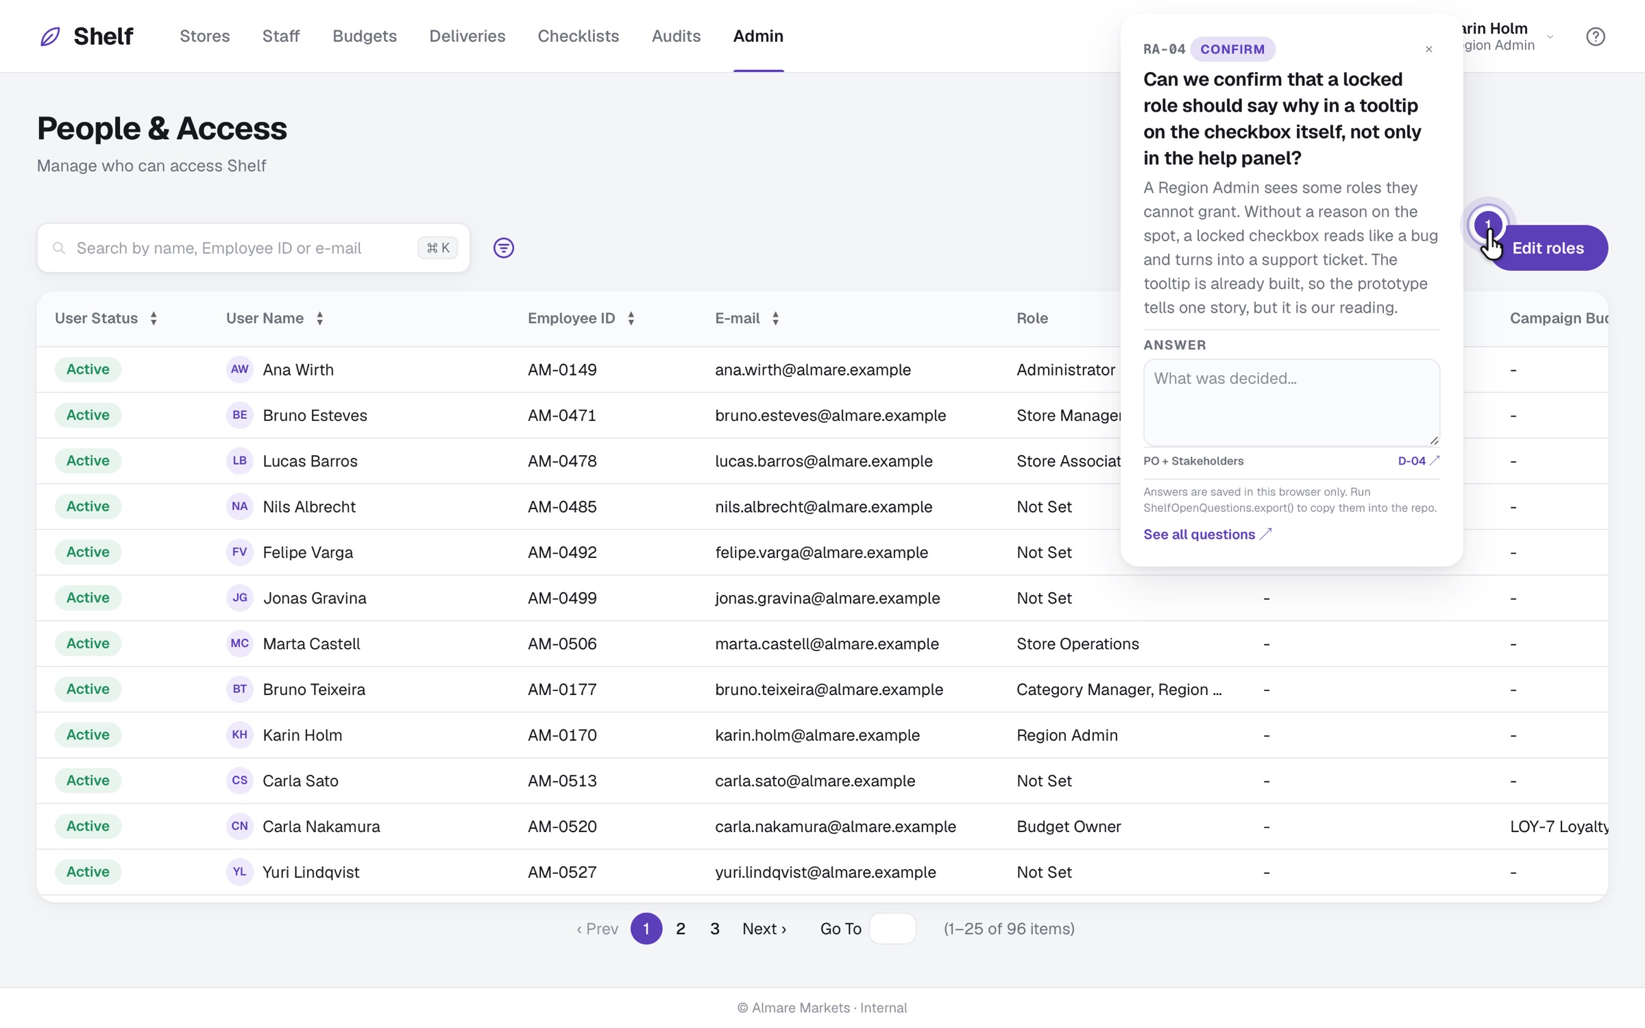Click the LOY-7 Loyalty campaign cell
1645x1028 pixels.
coord(1559,827)
